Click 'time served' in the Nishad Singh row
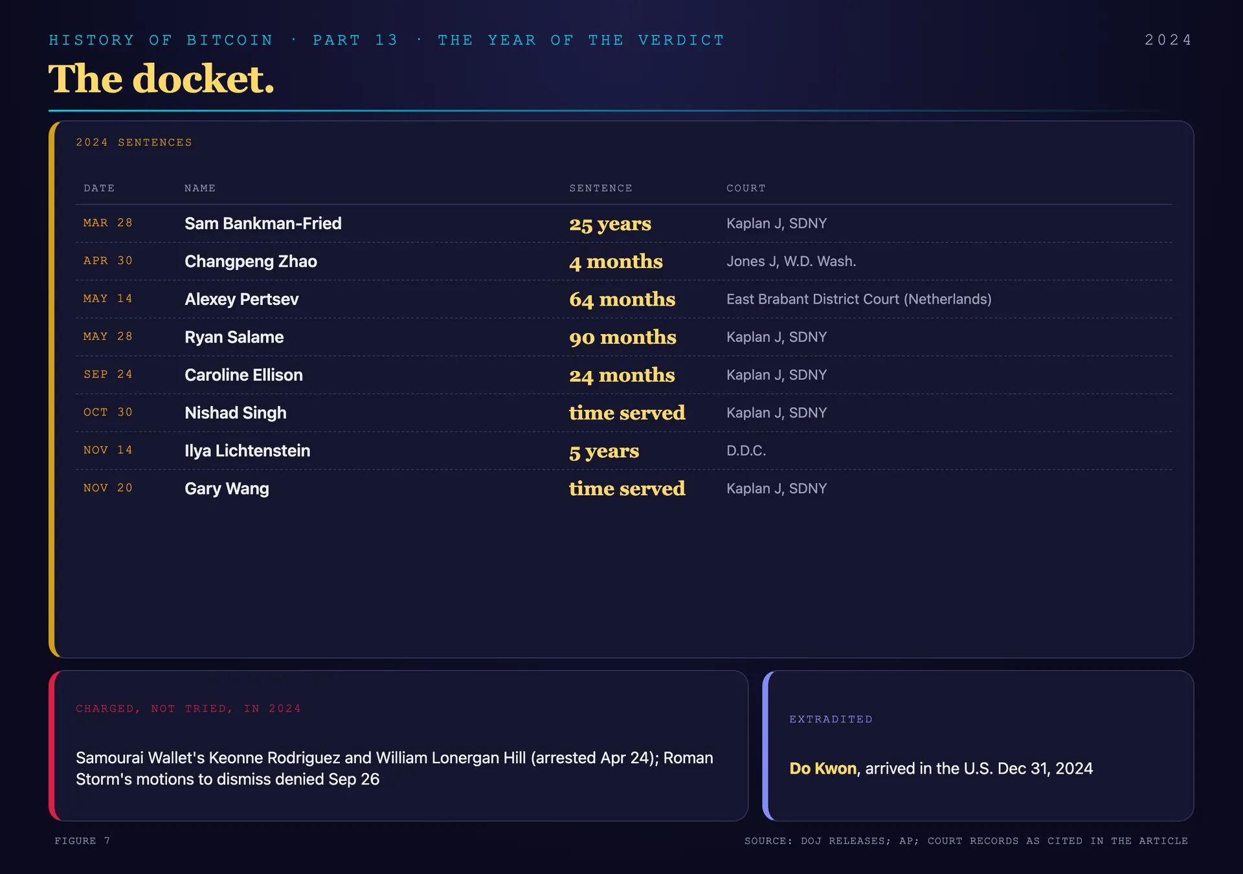1243x874 pixels. tap(627, 413)
